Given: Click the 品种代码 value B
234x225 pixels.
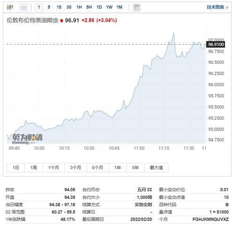Looking at the screenshot, I should (x=227, y=205).
